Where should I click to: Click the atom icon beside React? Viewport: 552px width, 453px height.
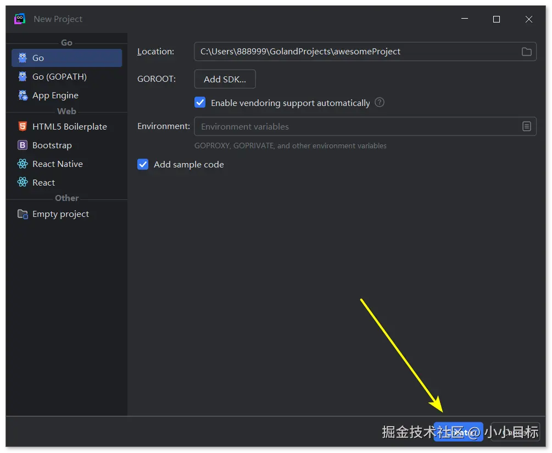pos(23,182)
